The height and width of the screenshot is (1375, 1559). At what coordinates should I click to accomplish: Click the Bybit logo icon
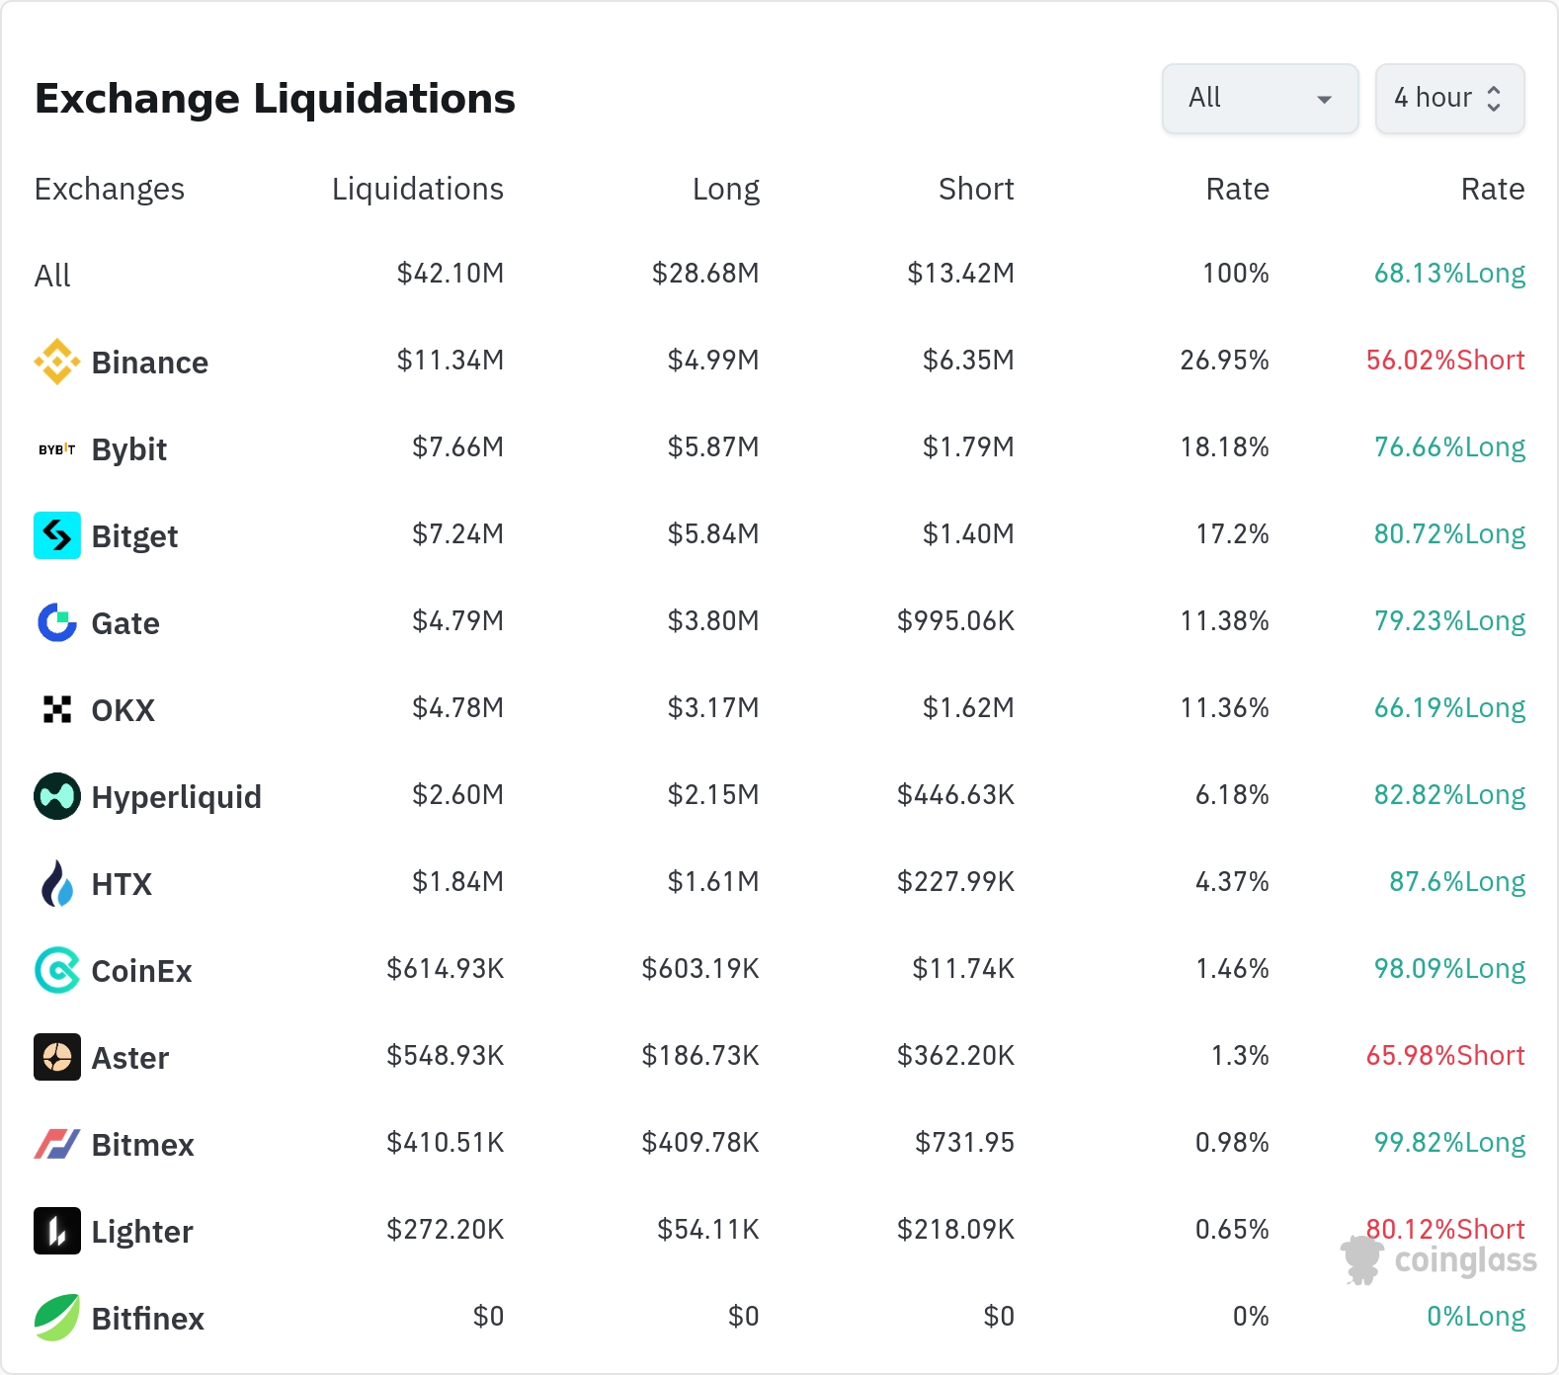(57, 449)
